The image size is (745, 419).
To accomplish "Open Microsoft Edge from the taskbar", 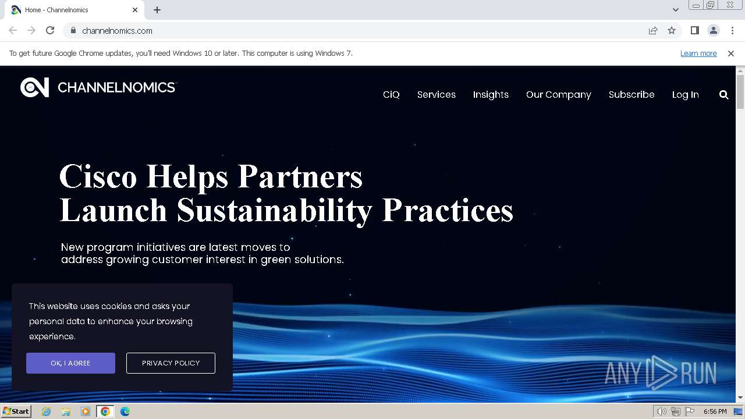I will click(125, 411).
